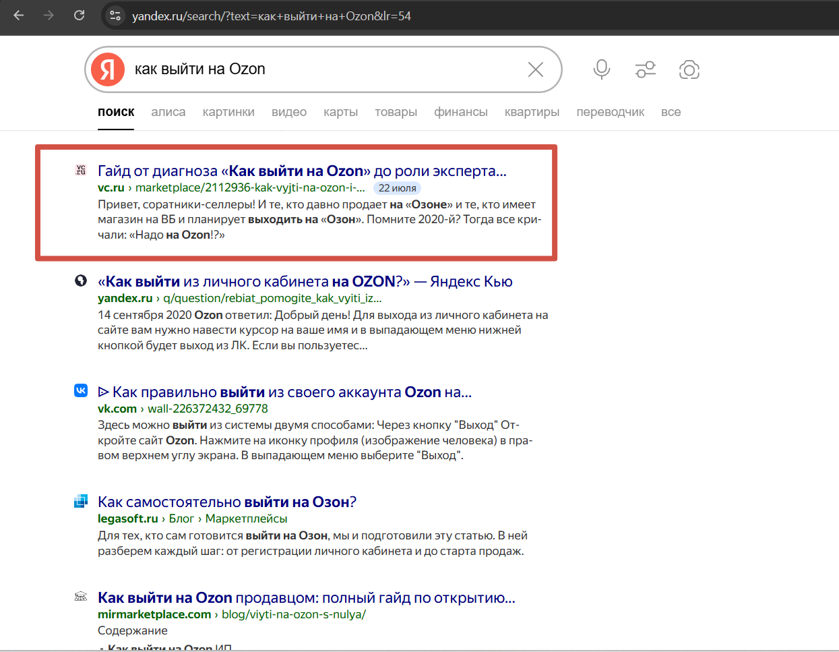Click the legasoft.ru favicon

80,502
